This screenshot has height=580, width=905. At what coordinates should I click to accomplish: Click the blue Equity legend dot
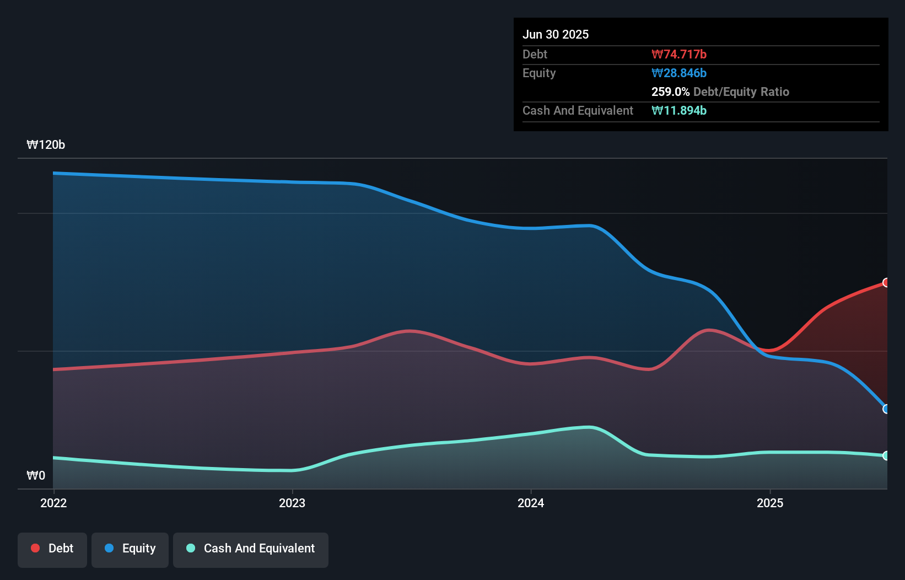click(x=109, y=548)
